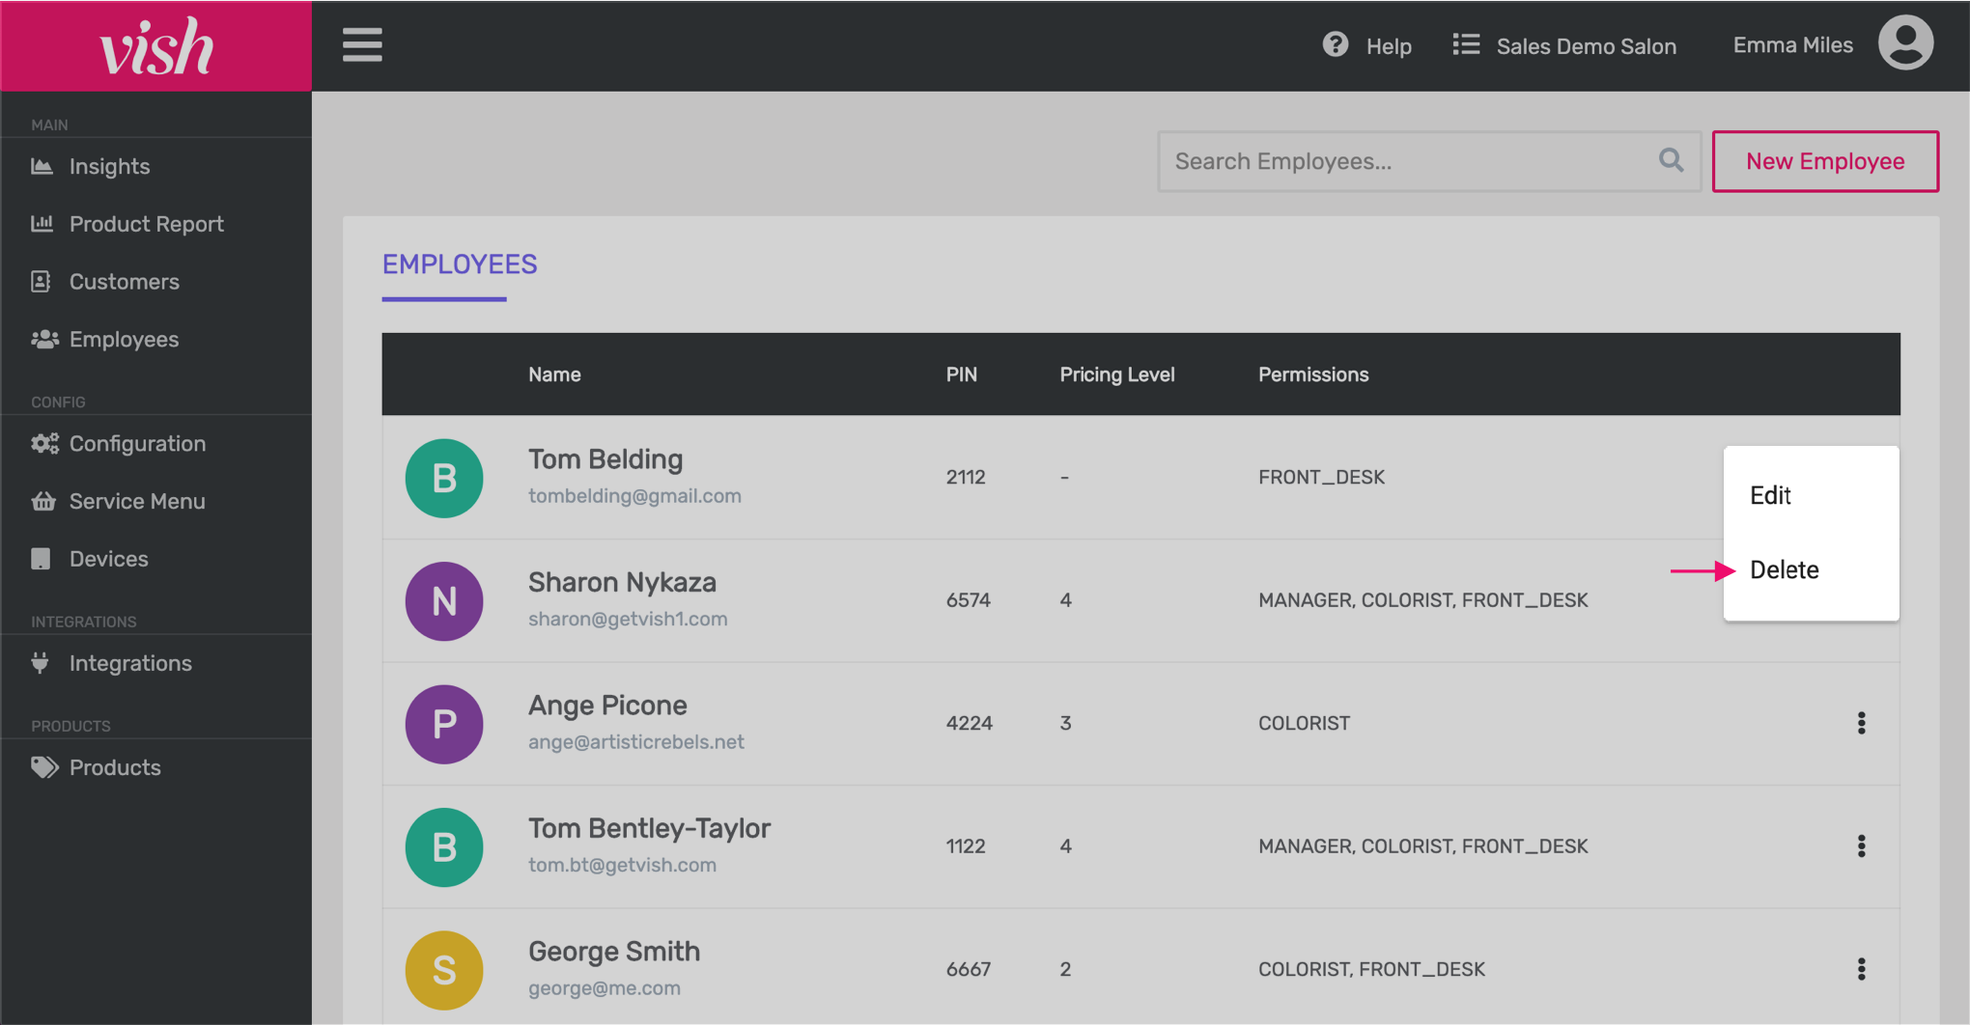This screenshot has height=1025, width=1970.
Task: Select Edit from the context menu
Action: [1770, 495]
